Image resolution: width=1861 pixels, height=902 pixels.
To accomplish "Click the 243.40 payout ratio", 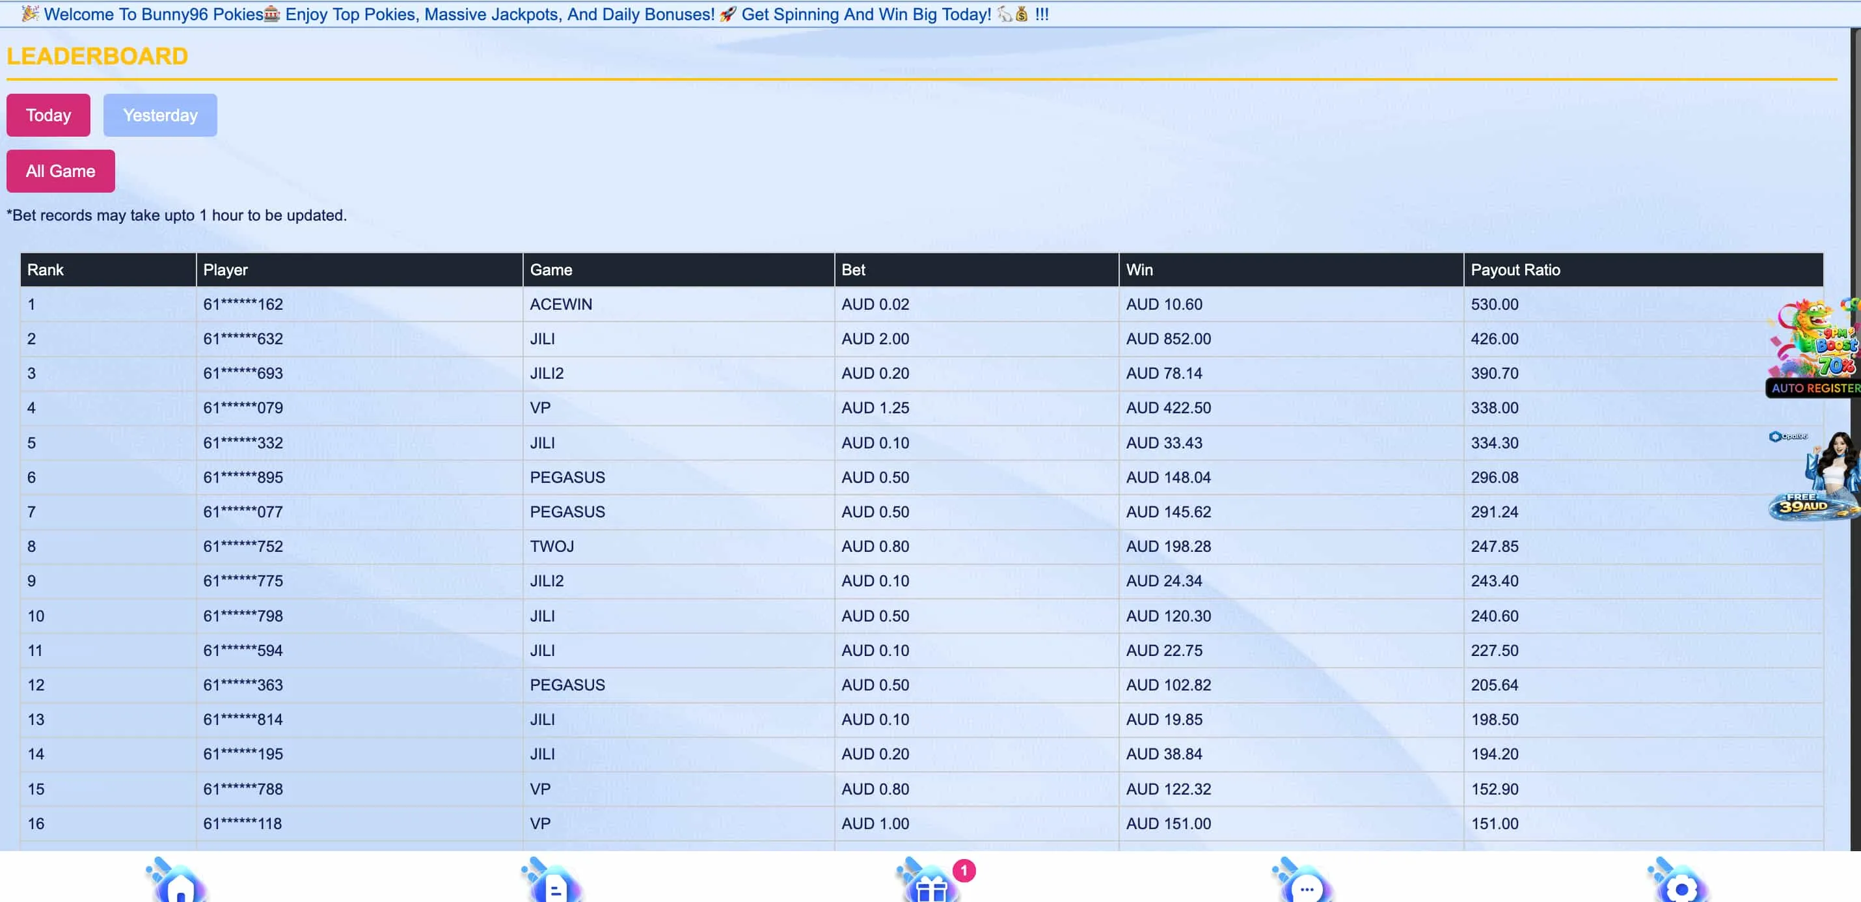I will [x=1495, y=582].
